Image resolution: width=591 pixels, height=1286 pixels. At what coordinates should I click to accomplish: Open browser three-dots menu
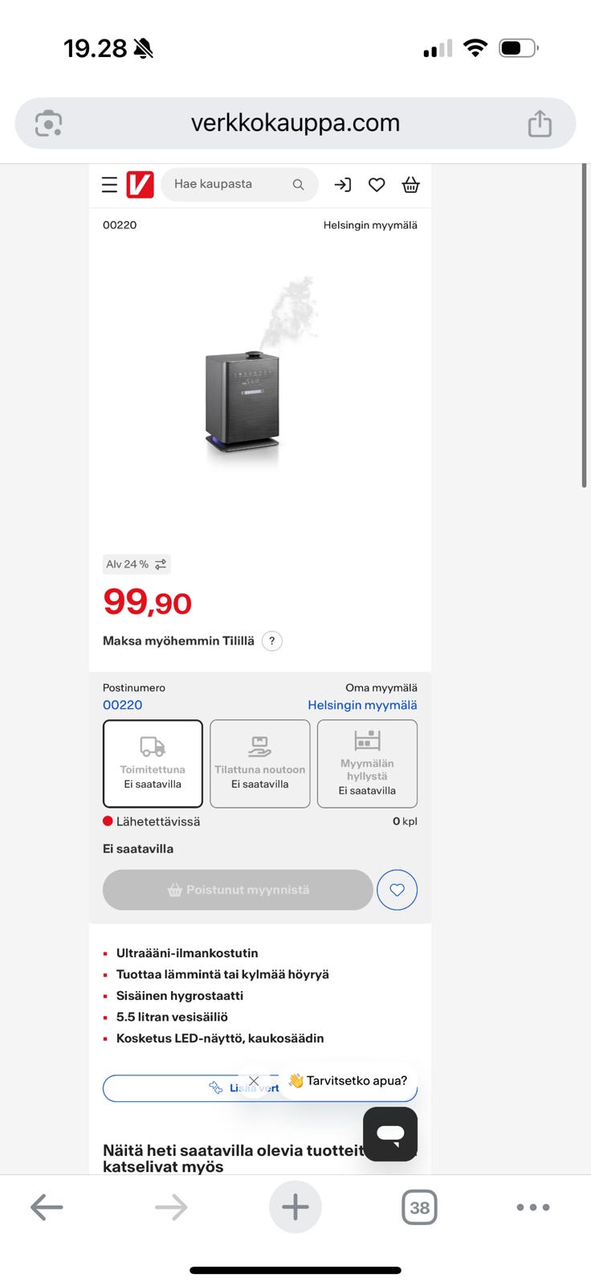533,1207
